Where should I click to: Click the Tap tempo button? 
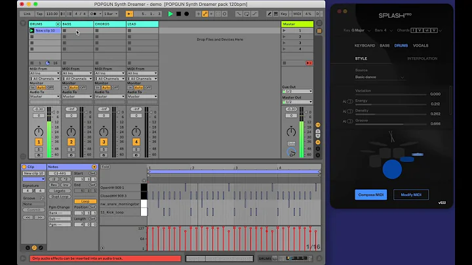click(x=39, y=14)
